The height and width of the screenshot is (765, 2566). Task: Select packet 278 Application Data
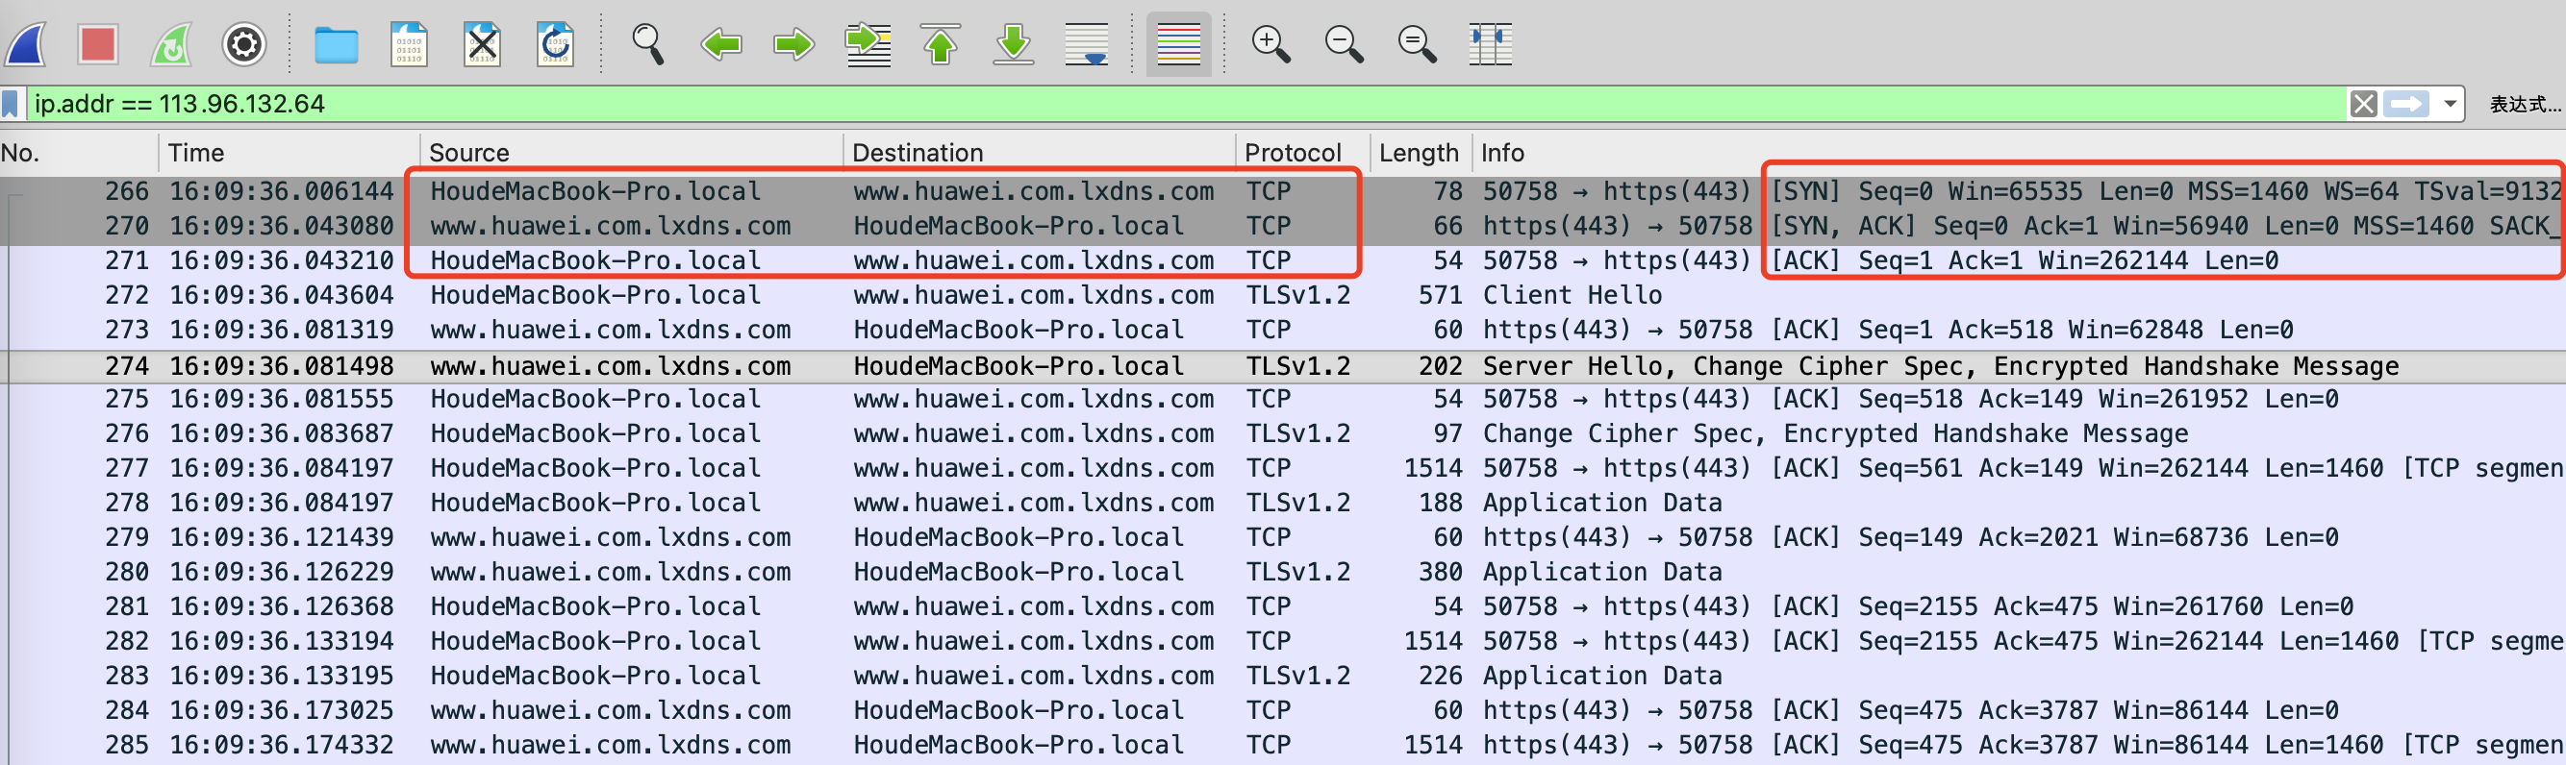tap(1283, 504)
